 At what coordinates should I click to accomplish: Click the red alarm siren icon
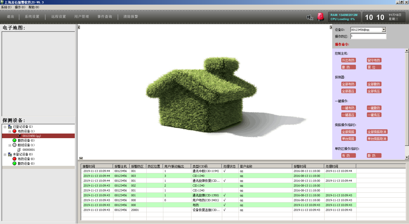point(320,17)
